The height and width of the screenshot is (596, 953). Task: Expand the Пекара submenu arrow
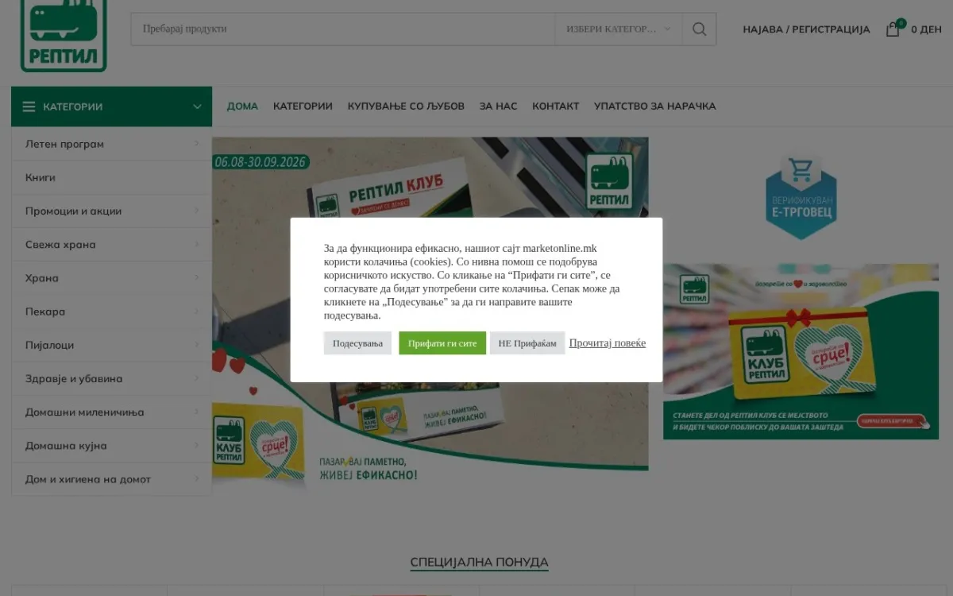coord(196,311)
